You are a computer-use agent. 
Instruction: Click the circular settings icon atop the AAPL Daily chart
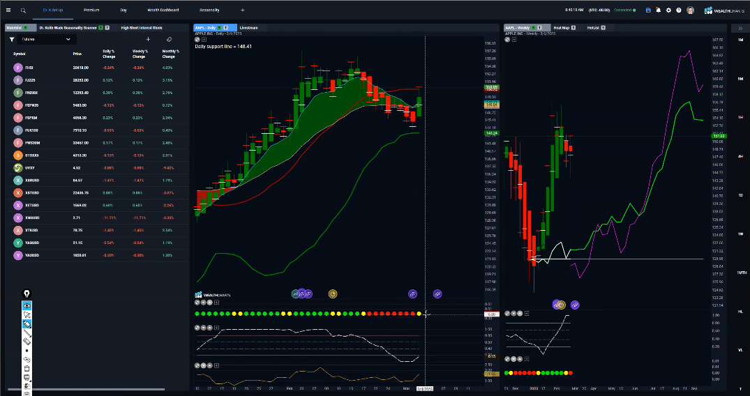(197, 40)
